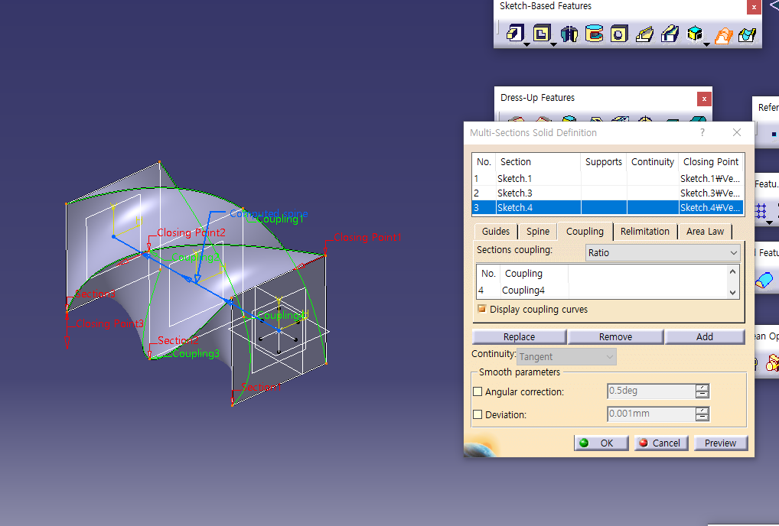Image resolution: width=779 pixels, height=526 pixels.
Task: Increase Angular correction with up spinner
Action: 702,388
